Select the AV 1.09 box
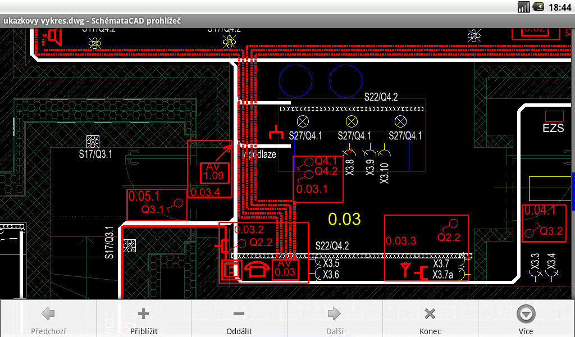This screenshot has height=337, width=575. coord(215,173)
